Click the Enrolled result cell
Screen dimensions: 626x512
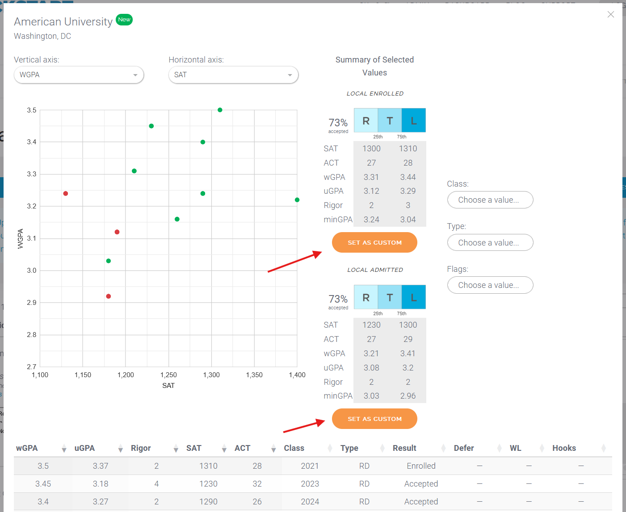tap(421, 466)
